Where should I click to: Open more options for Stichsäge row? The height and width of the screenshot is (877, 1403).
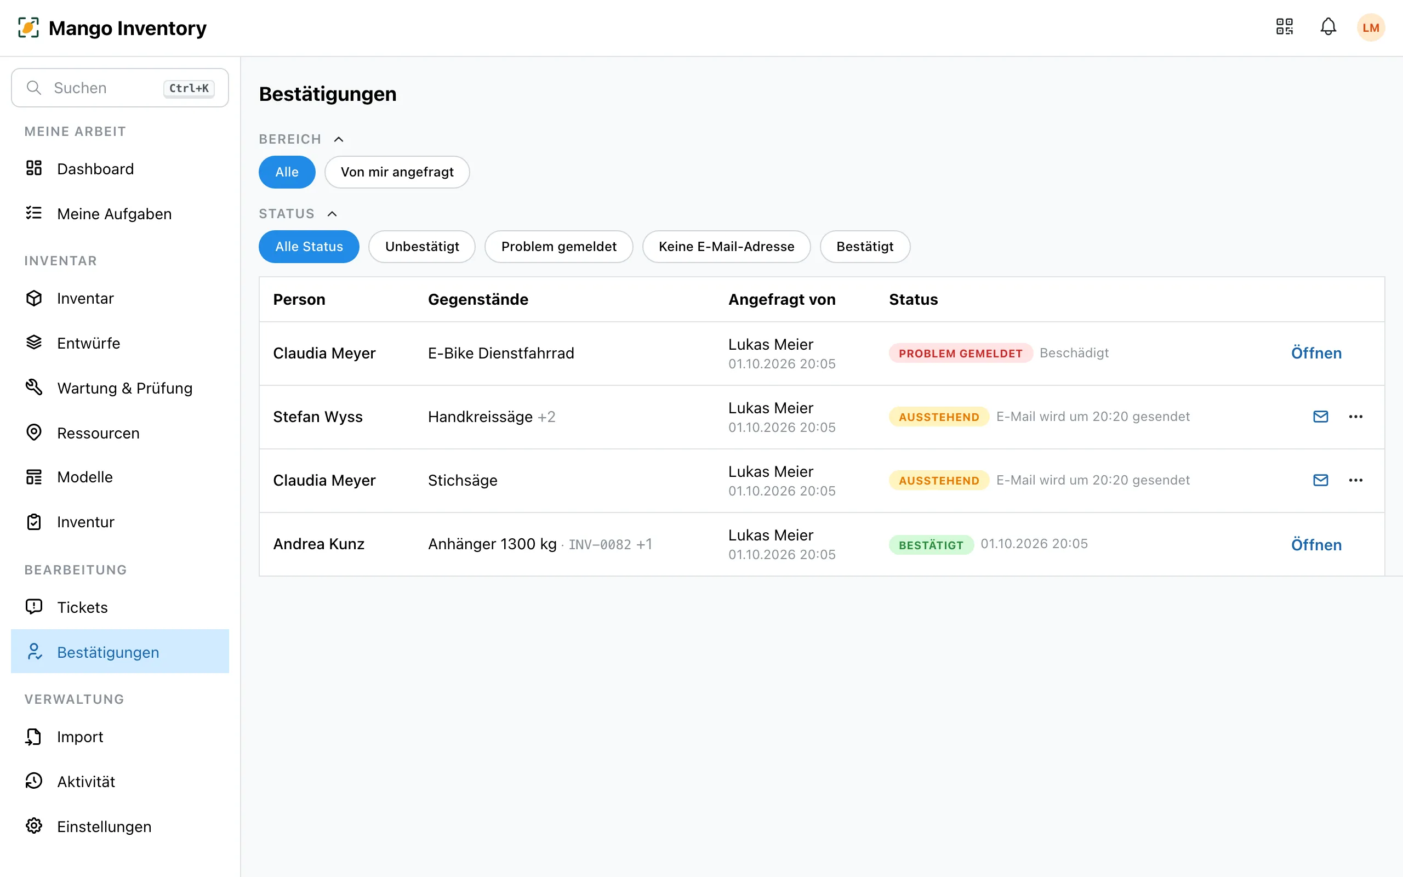[1355, 480]
